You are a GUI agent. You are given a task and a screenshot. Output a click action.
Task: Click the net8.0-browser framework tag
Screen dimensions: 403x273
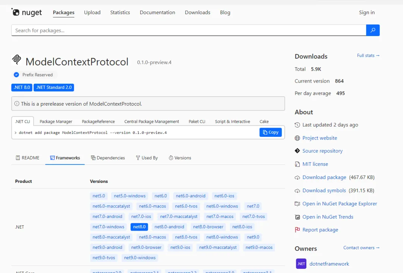[208, 227]
